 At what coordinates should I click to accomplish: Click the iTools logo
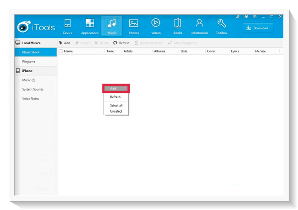[x=36, y=28]
